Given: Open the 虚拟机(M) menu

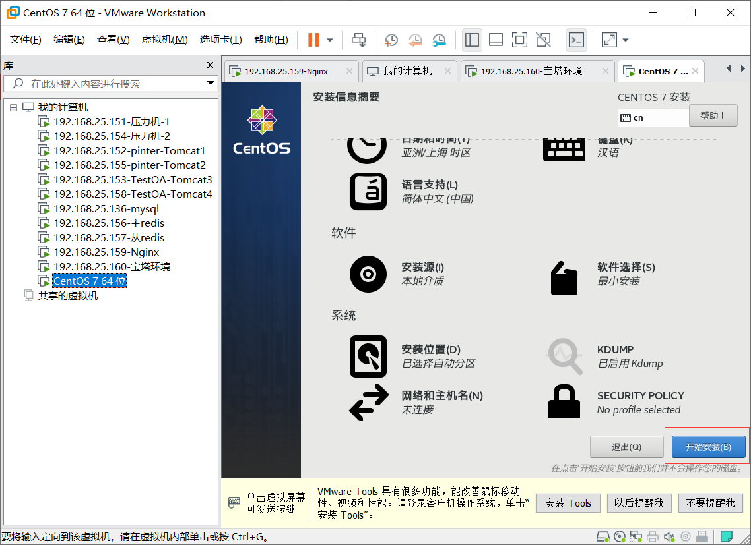Looking at the screenshot, I should click(164, 40).
